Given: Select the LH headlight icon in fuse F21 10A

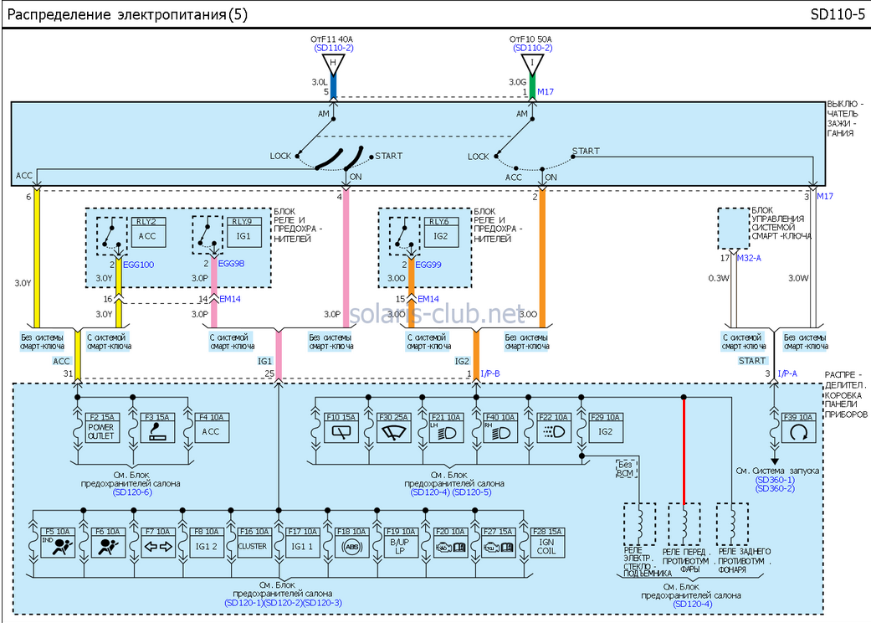Looking at the screenshot, I should [445, 432].
